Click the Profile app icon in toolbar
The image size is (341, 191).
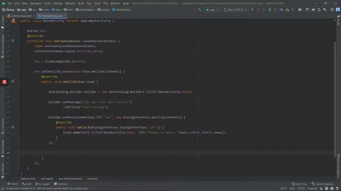click(281, 10)
